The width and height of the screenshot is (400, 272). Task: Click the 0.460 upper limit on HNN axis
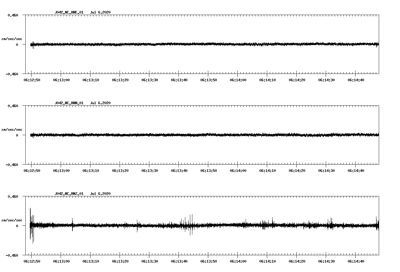tap(13, 106)
